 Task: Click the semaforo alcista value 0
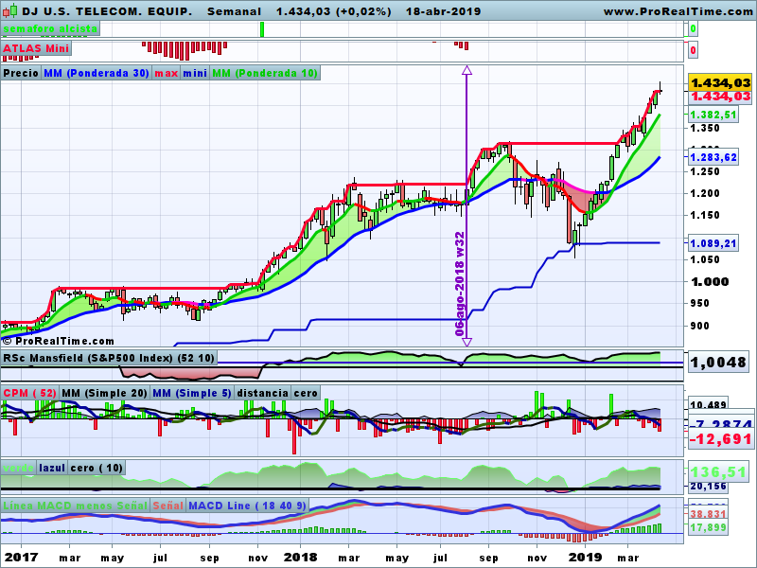click(693, 29)
